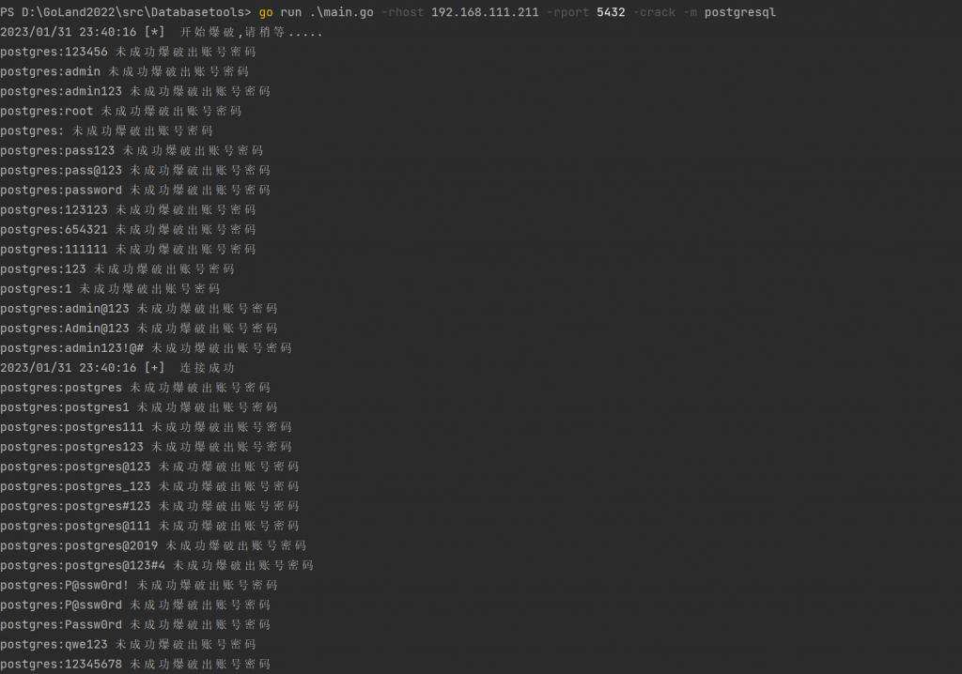Image resolution: width=962 pixels, height=674 pixels.
Task: Click the go run main.go command line
Action: coord(388,12)
